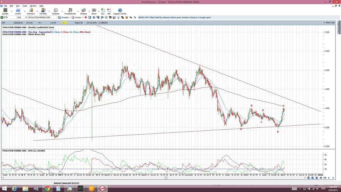Step chart back with left triangle
Screen dimensions: 341x192
tap(329, 178)
